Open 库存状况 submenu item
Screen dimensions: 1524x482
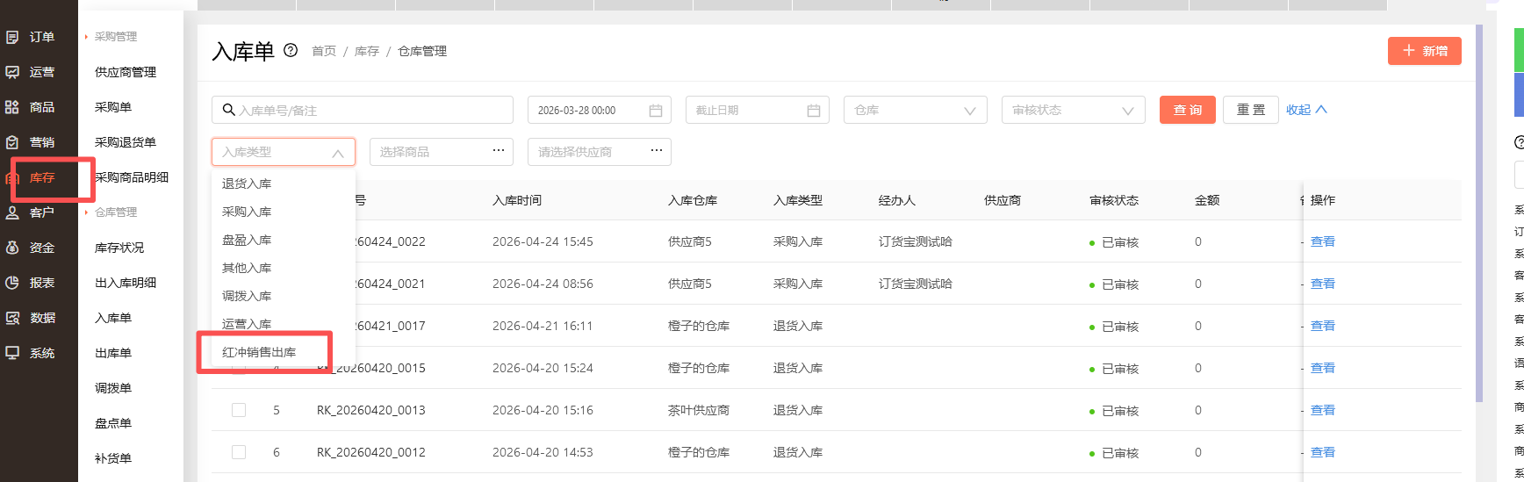[119, 248]
